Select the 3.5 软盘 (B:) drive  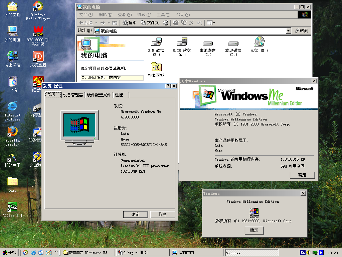click(156, 47)
